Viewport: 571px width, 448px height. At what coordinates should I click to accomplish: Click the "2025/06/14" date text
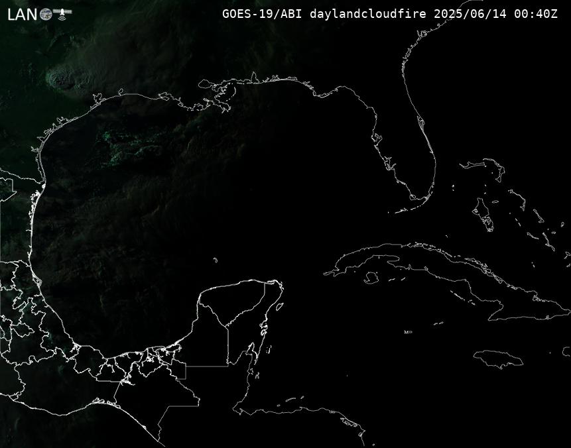470,14
